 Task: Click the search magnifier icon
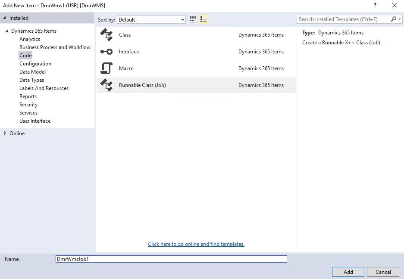coord(393,19)
